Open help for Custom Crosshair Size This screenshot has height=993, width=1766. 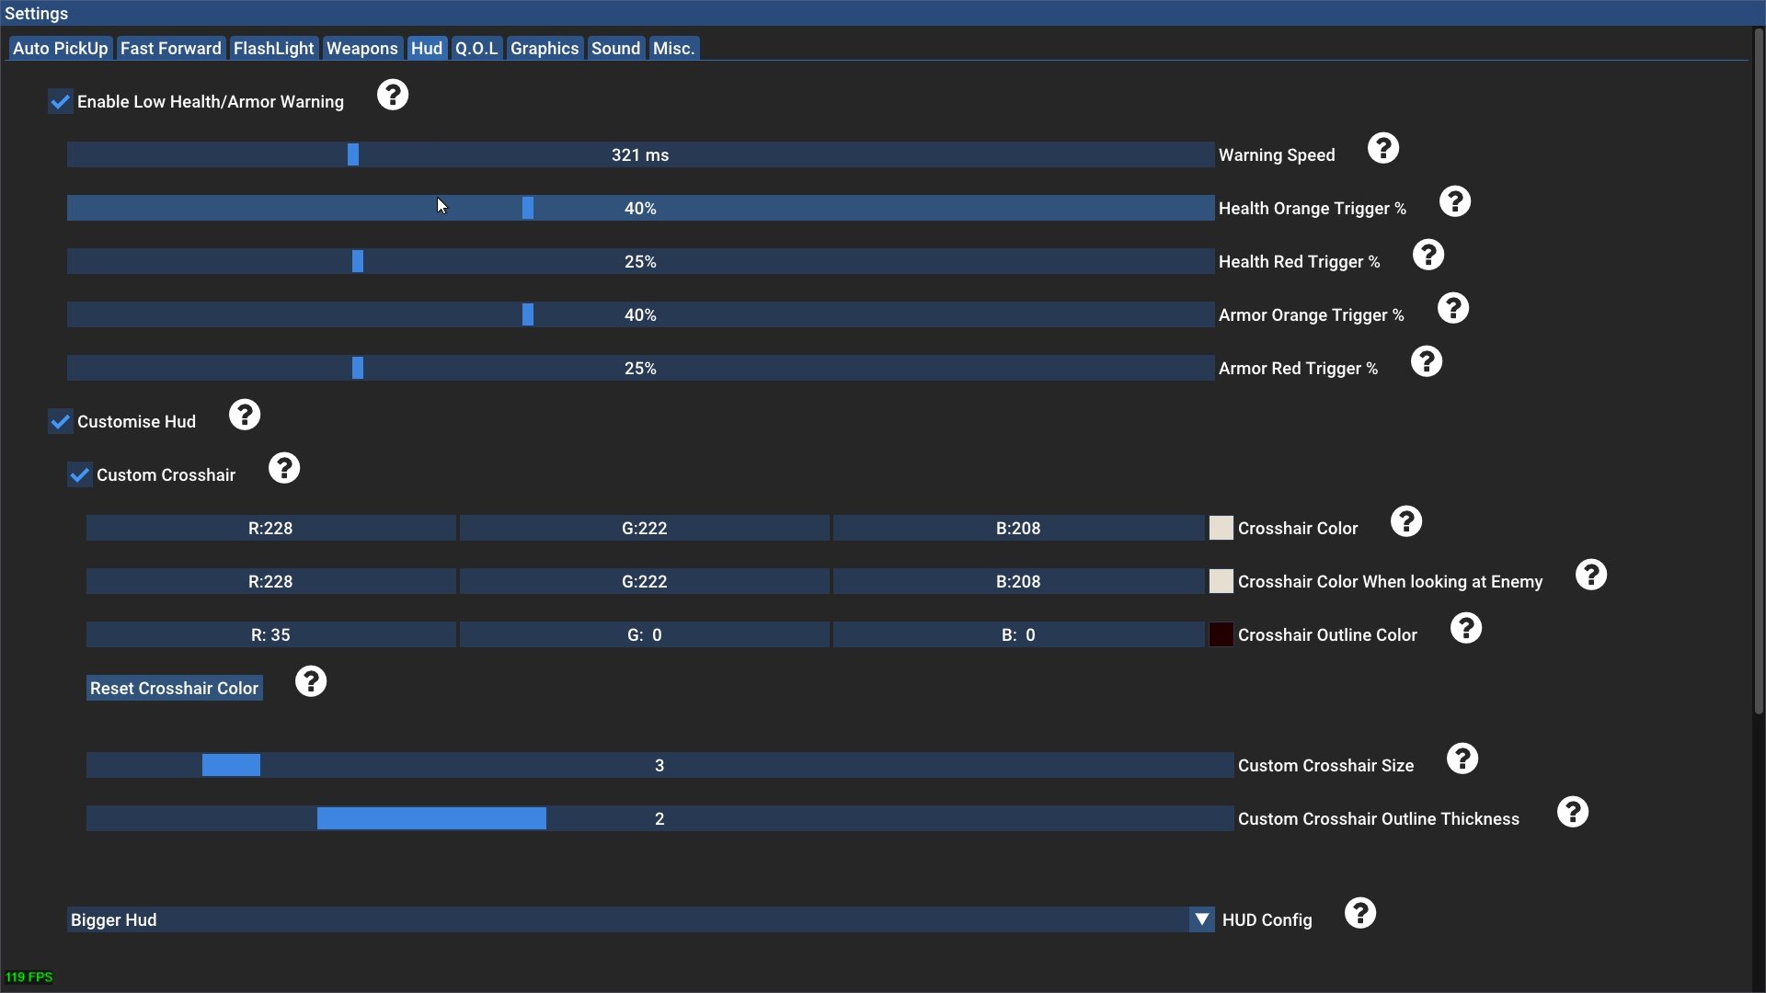(x=1462, y=759)
